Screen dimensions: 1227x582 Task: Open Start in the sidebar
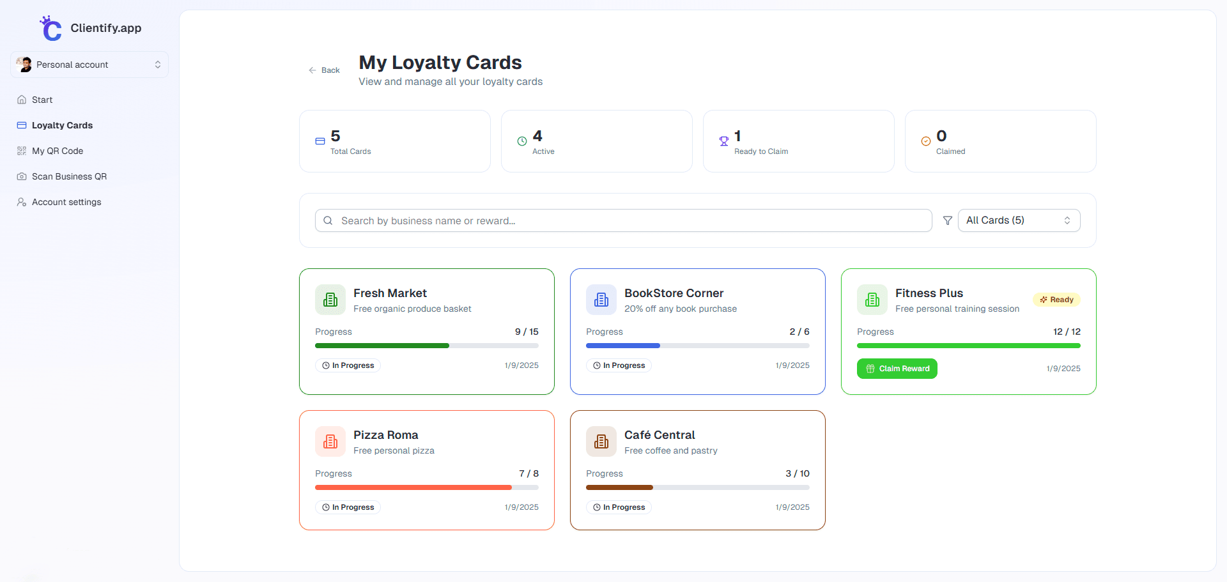tap(42, 100)
